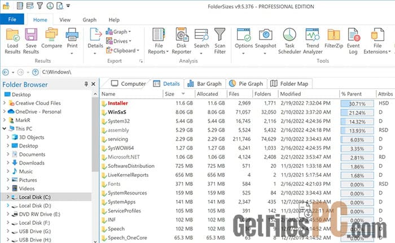
Task: Click the Load Results icon
Action: (x=12, y=35)
